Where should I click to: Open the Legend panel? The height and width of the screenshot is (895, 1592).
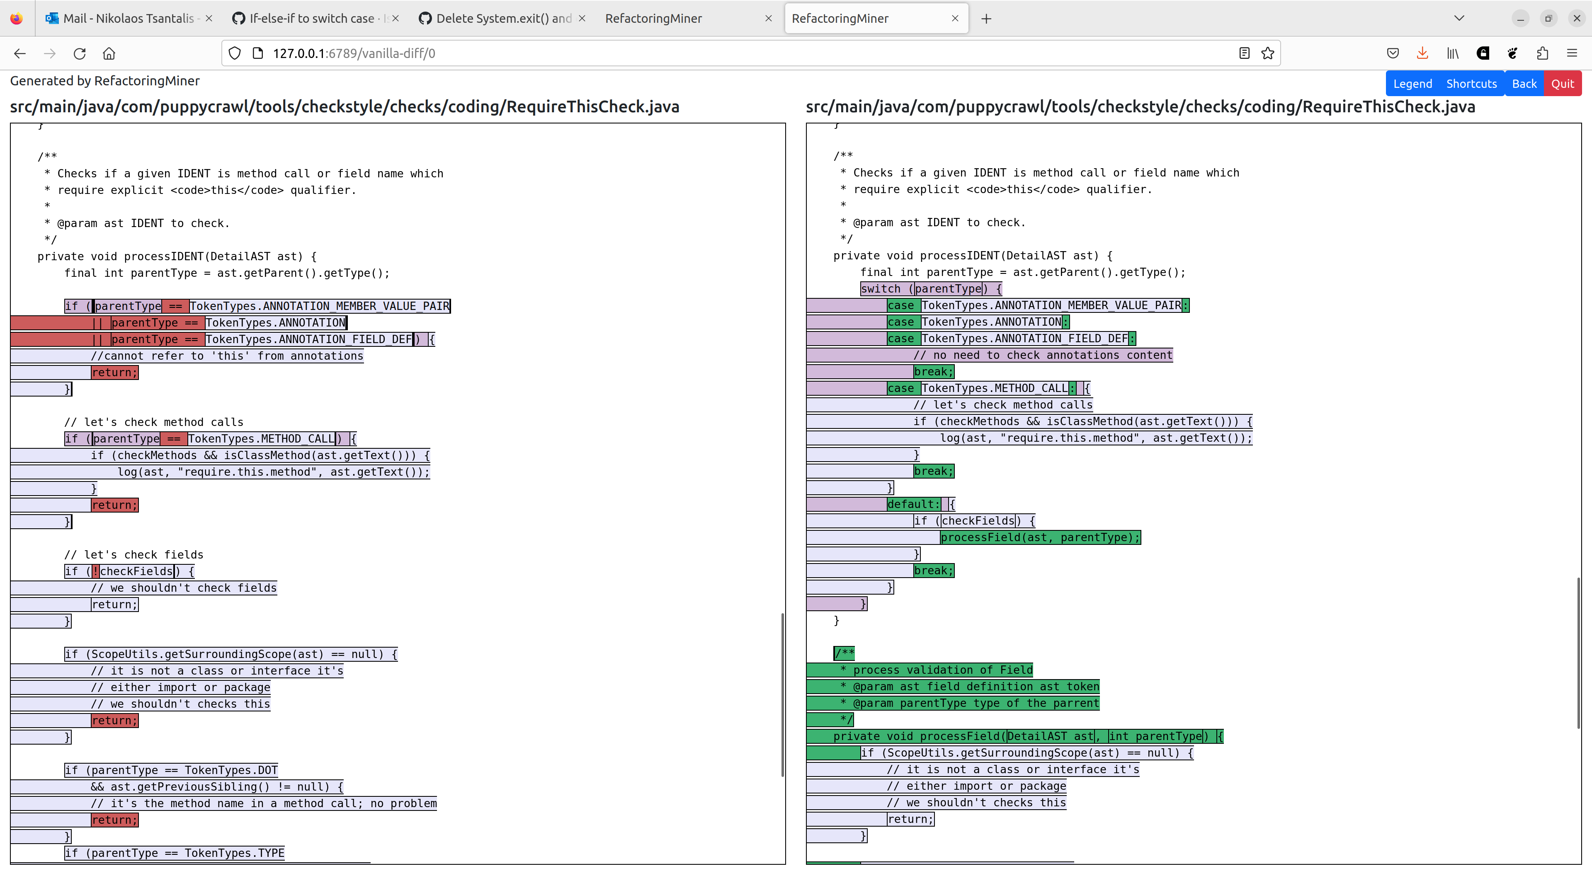[1413, 83]
